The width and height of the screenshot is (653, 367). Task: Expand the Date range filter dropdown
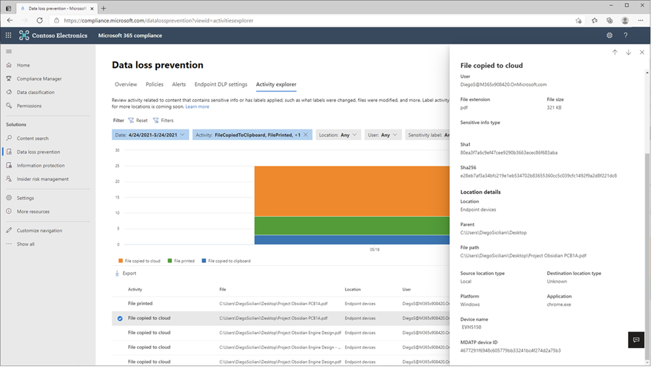pos(182,135)
